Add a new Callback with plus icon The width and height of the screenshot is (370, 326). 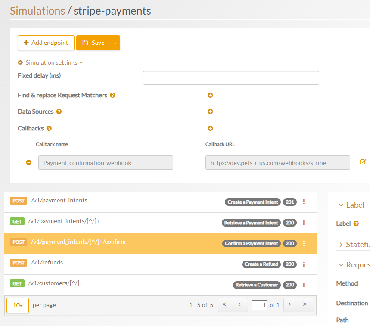click(x=210, y=128)
